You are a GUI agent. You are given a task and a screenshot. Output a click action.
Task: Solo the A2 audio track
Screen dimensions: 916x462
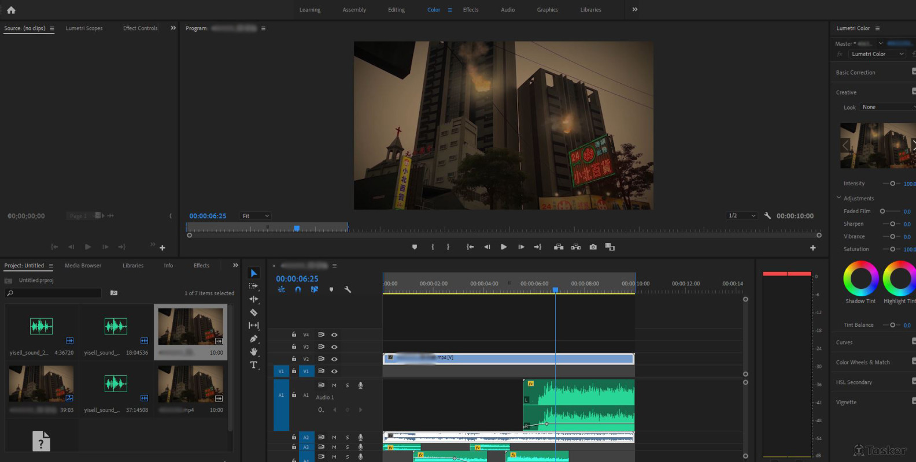[347, 438]
